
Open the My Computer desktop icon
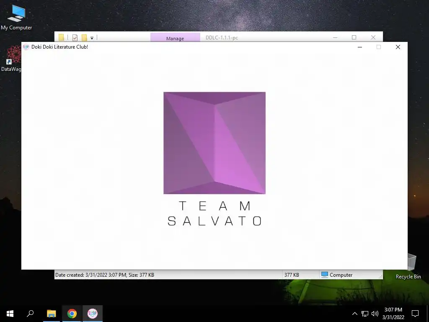tap(16, 17)
